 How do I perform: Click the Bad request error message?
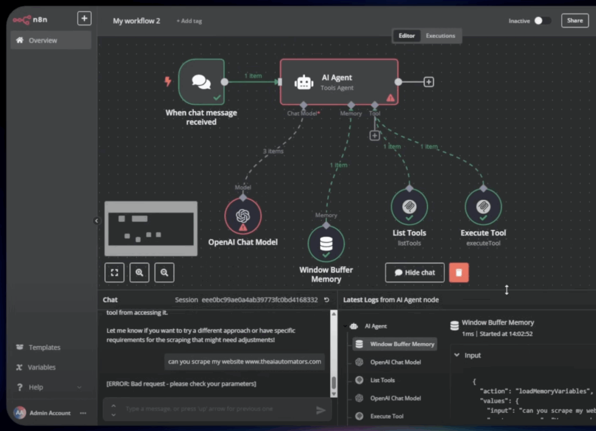click(x=182, y=383)
